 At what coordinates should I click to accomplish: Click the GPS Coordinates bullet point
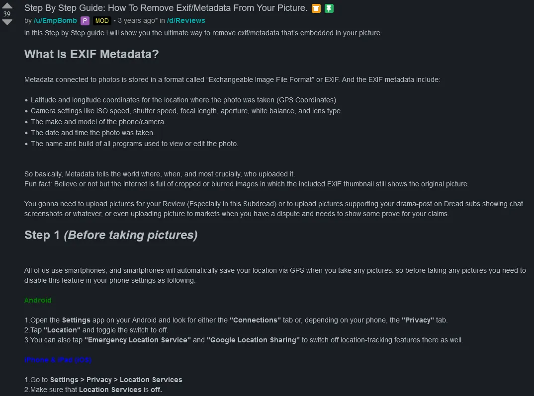(x=183, y=100)
